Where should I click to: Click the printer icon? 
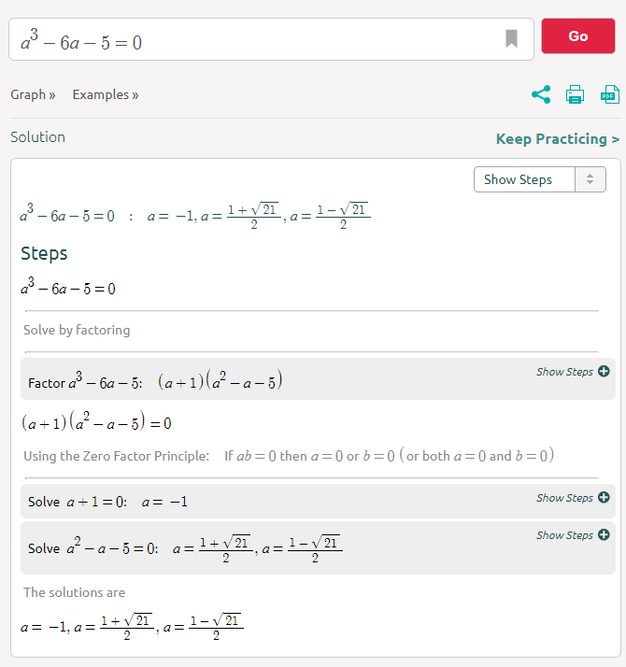pyautogui.click(x=575, y=94)
